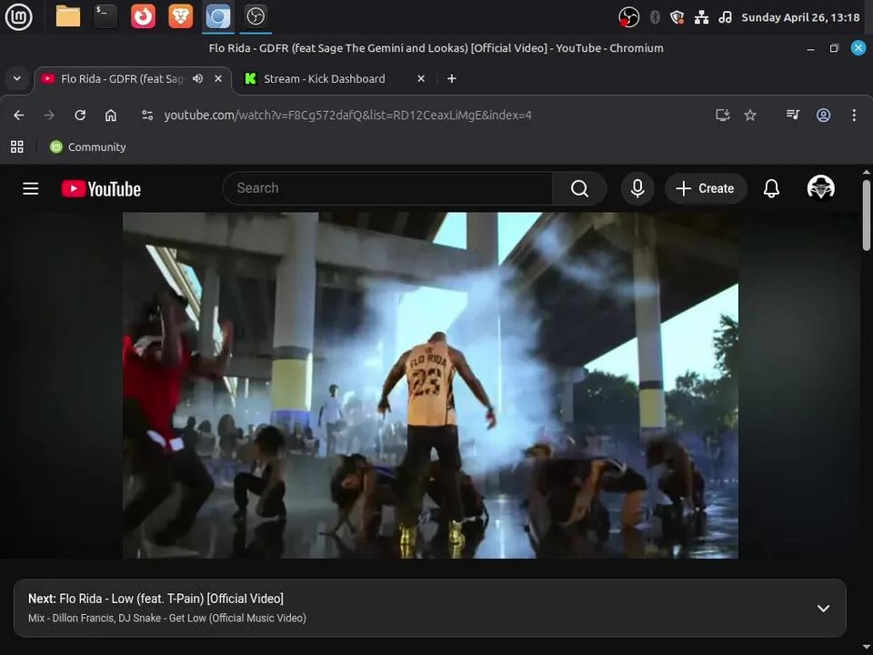Reload the YouTube page
Image resolution: width=873 pixels, height=655 pixels.
(x=80, y=116)
